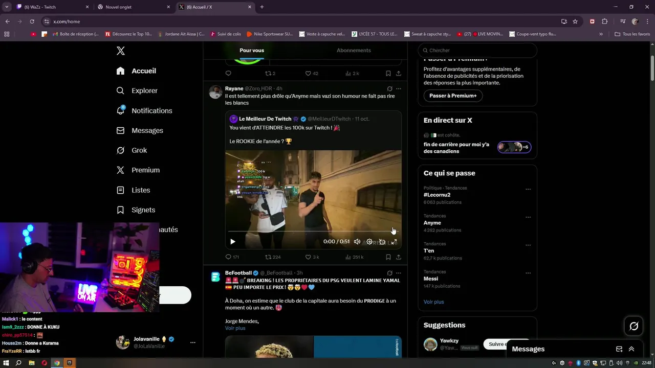The height and width of the screenshot is (368, 655).
Task: Open Yawkzy suggested profile
Action: [449, 341]
